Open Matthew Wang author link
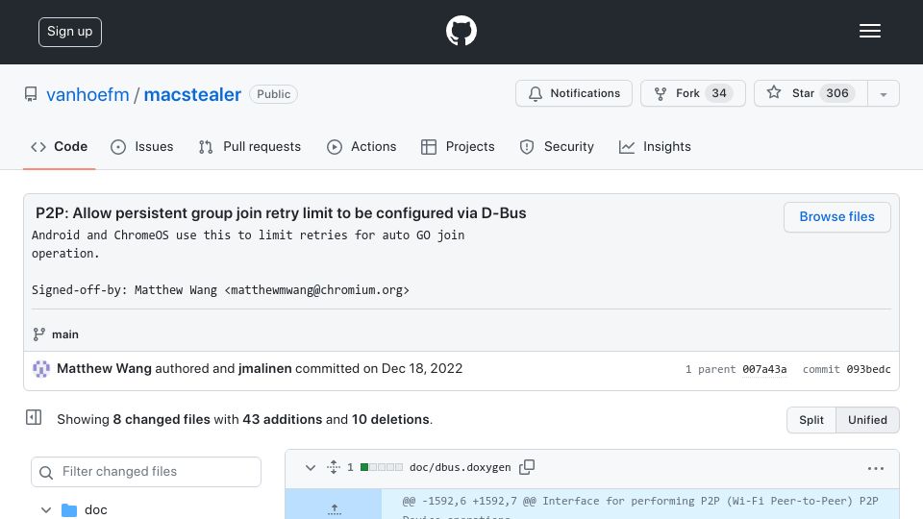This screenshot has width=923, height=519. (x=104, y=368)
